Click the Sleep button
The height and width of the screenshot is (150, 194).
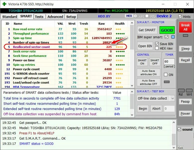point(185,49)
